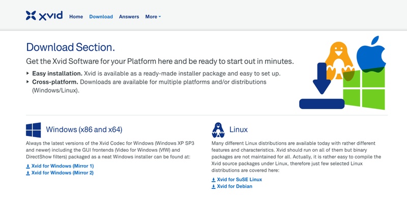Viewport: 407px width, 200px height.
Task: Click the Linux penguin icon beside Linux heading
Action: tap(218, 130)
